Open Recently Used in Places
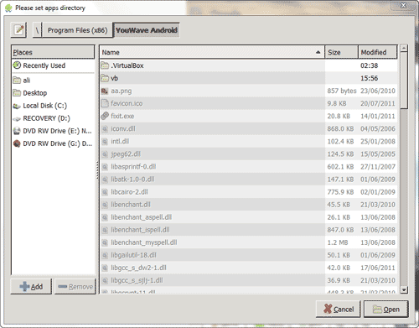The height and width of the screenshot is (328, 419). (53, 65)
